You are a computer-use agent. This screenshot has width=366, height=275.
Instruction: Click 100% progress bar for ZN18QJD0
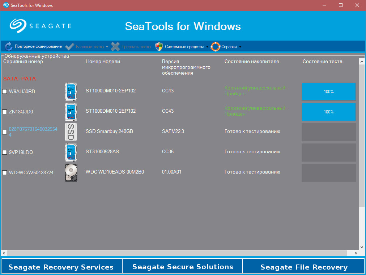tap(329, 112)
